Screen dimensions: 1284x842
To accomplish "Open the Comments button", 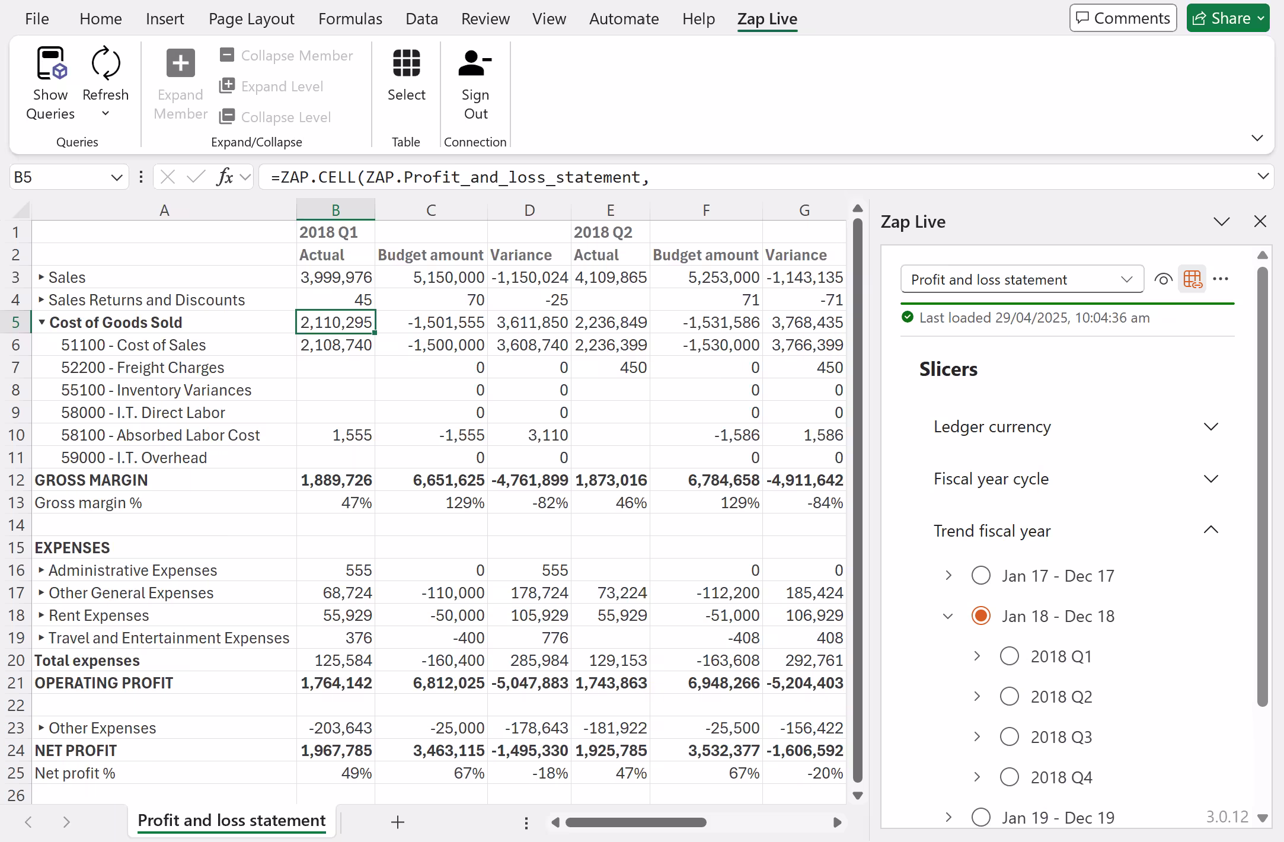I will [x=1123, y=18].
